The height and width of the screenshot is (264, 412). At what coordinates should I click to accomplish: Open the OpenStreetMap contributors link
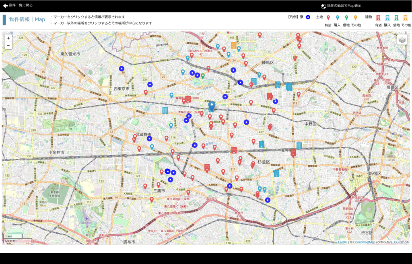(364, 242)
